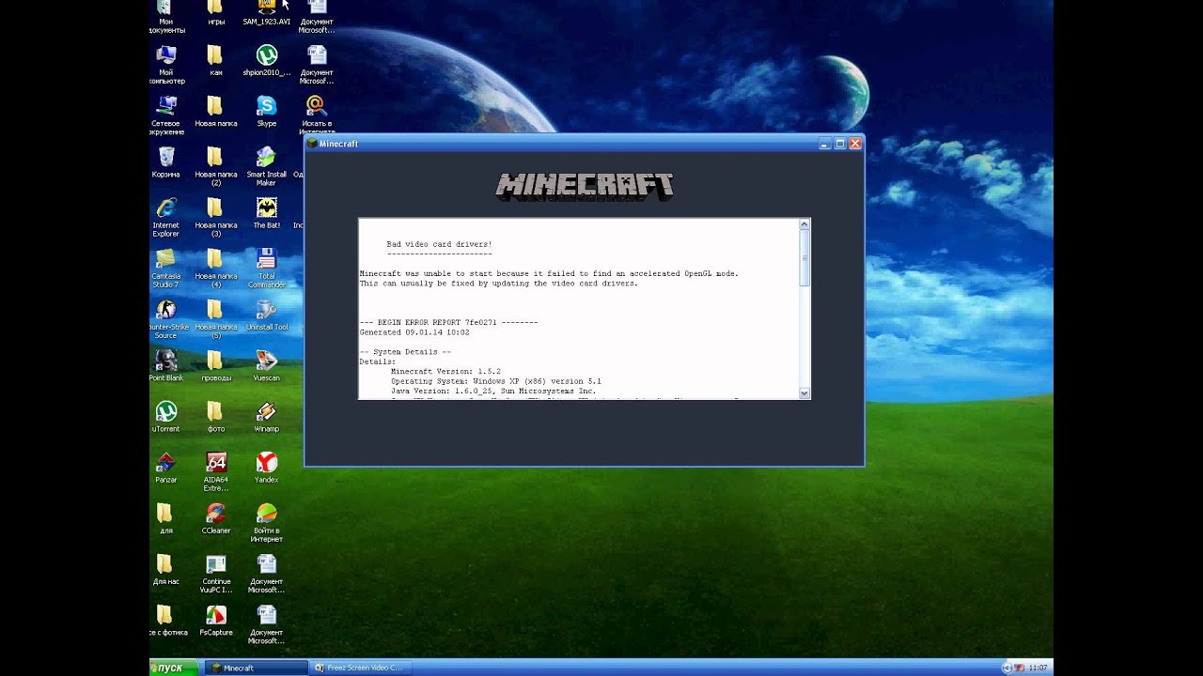The width and height of the screenshot is (1203, 676).
Task: Click the 'Java Version: 1.6.0_25' line
Action: click(x=493, y=391)
